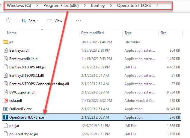
Task: Select Bentley.entliclib.dll file icon
Action: (6, 59)
